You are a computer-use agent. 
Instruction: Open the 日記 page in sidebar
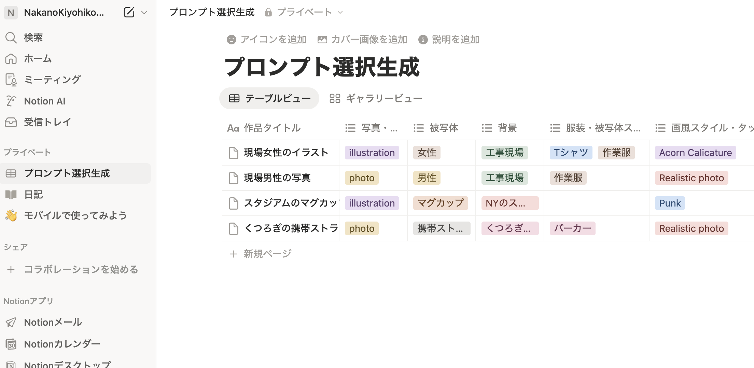tap(33, 194)
